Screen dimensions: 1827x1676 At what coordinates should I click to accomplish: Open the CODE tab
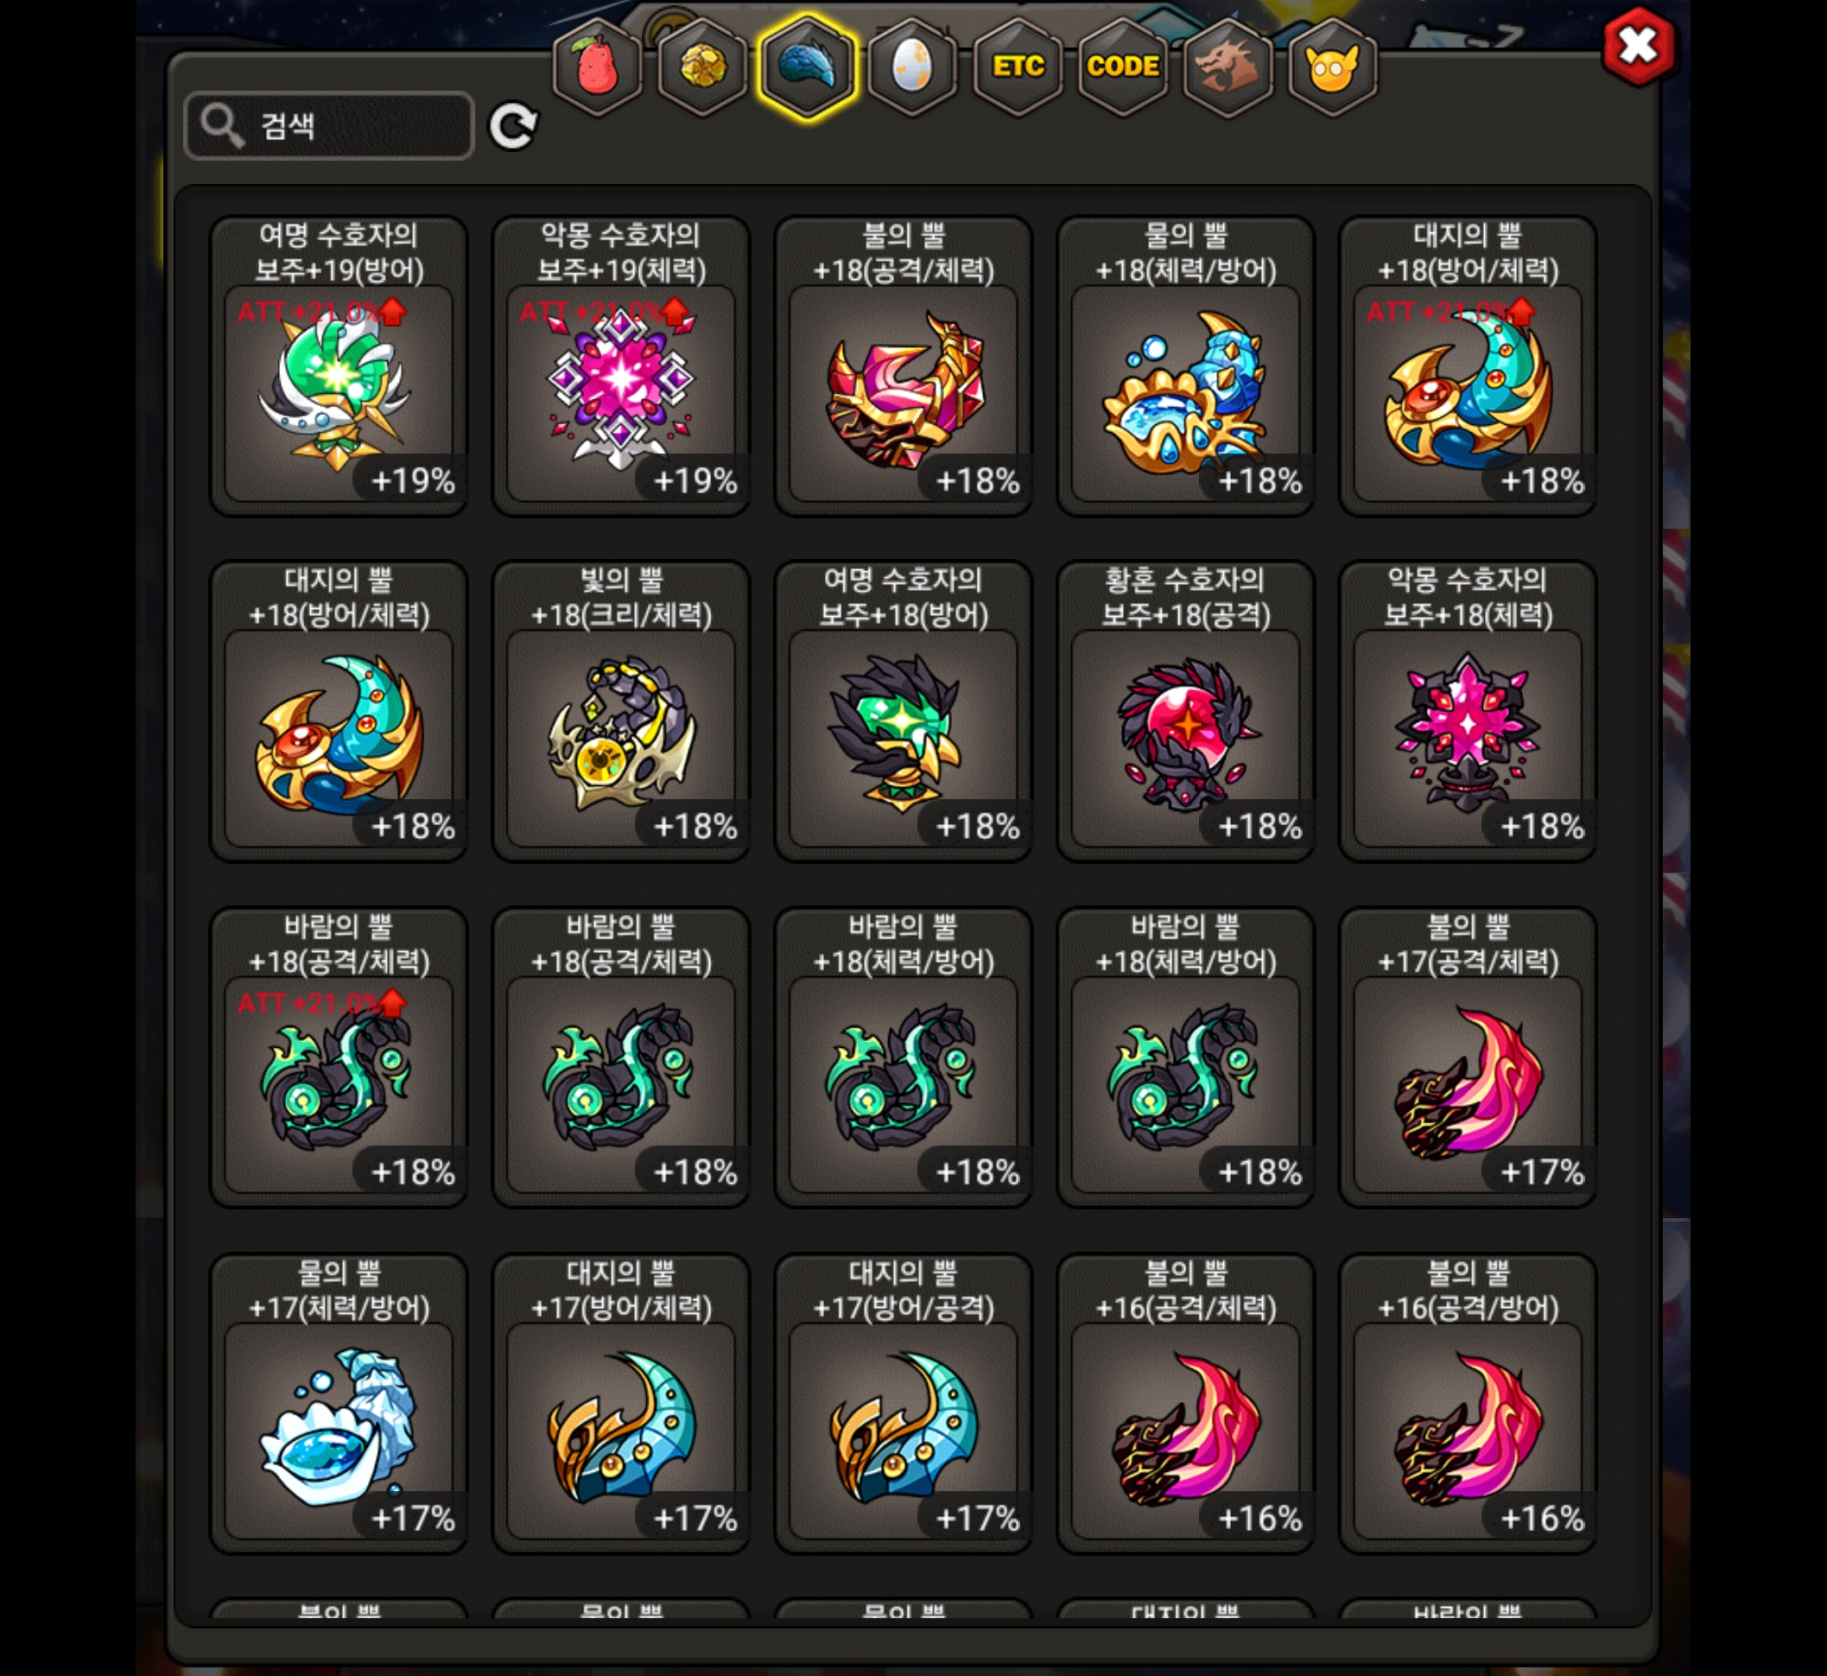(1122, 67)
